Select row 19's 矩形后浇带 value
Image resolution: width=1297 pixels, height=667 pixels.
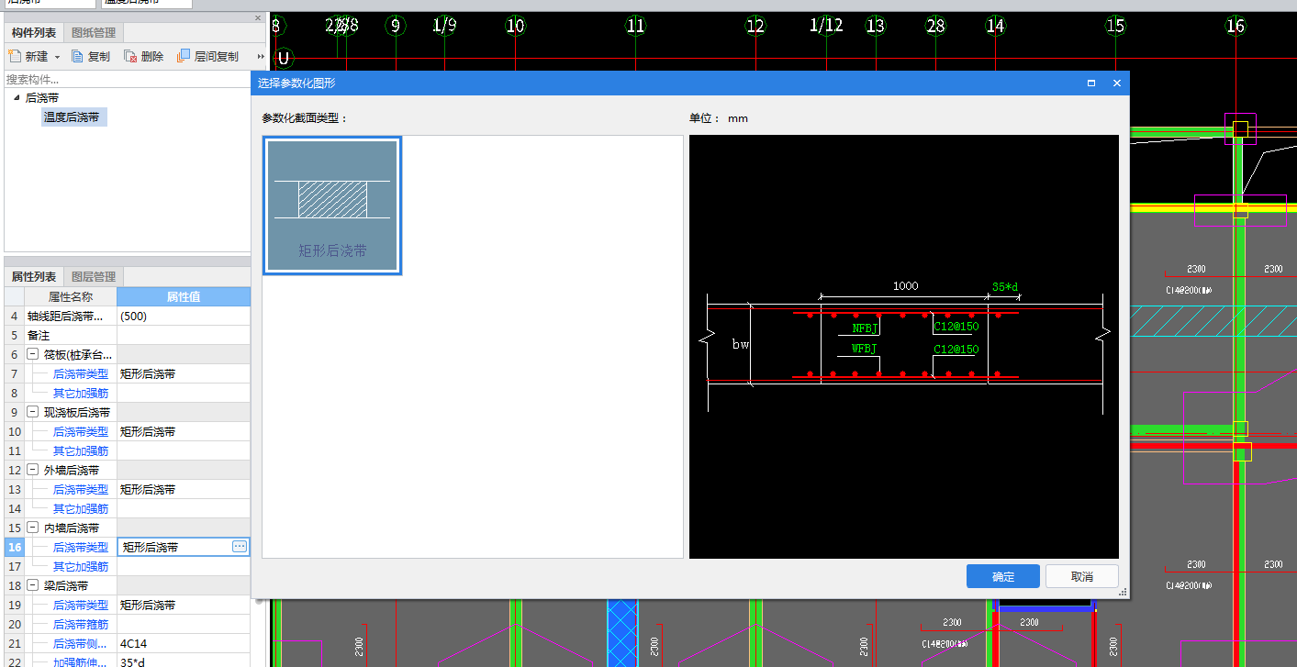[x=184, y=605]
